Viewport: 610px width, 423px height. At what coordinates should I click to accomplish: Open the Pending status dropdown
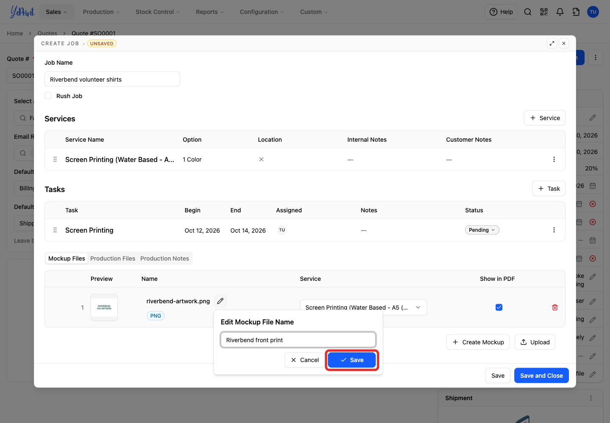pos(482,230)
